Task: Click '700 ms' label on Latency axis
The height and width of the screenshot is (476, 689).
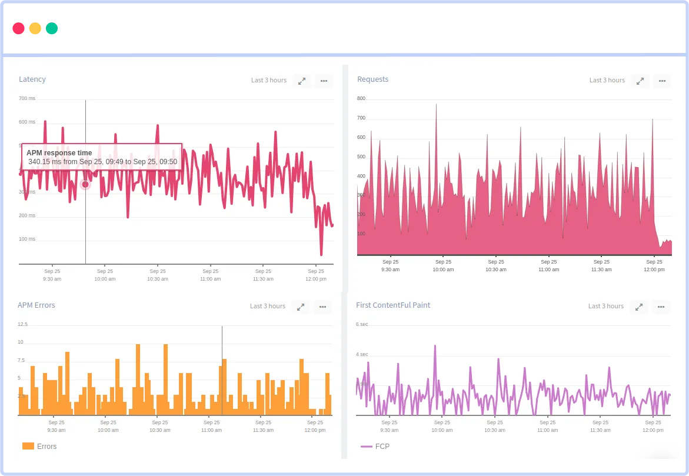Action: click(x=27, y=98)
